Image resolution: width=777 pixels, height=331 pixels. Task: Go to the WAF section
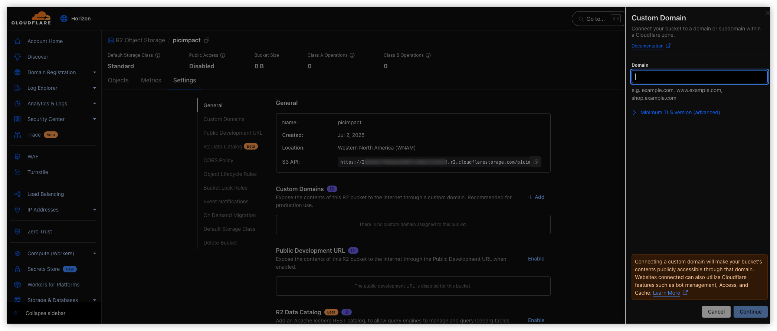tap(33, 157)
